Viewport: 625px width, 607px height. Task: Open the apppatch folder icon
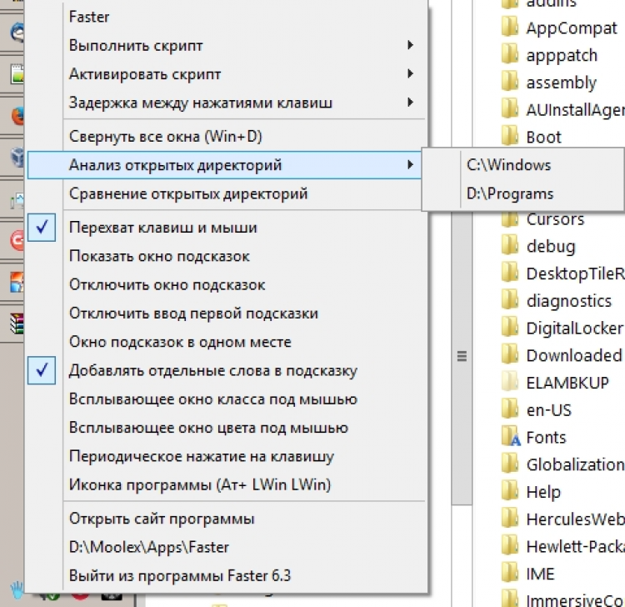[510, 55]
